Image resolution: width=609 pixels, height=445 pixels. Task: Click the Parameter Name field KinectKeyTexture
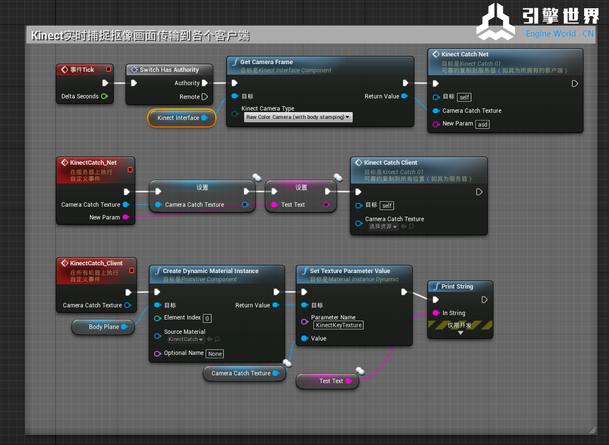click(338, 325)
